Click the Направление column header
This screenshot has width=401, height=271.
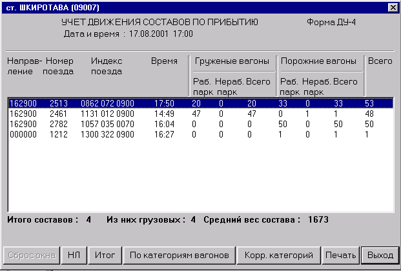point(25,66)
